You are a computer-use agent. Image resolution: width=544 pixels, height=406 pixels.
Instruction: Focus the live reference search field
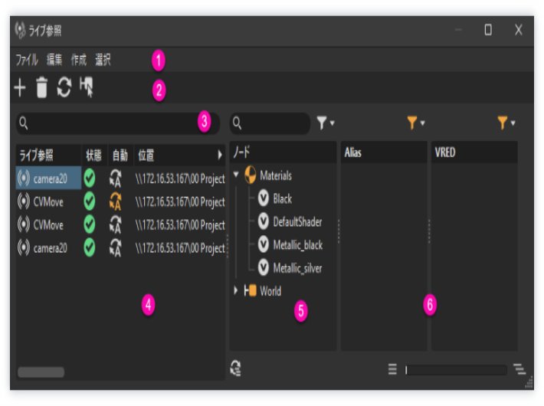point(118,123)
